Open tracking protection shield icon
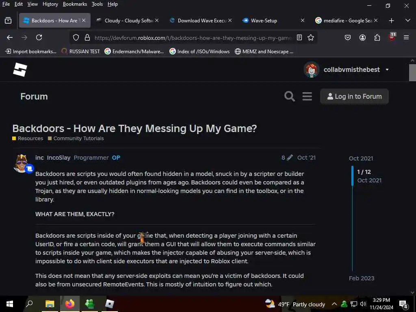This screenshot has height=312, width=416. point(76,38)
